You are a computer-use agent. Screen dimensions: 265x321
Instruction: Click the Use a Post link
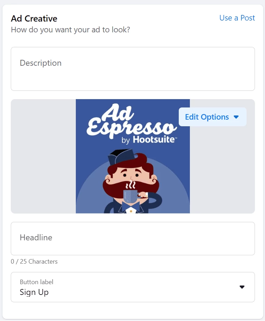[237, 18]
